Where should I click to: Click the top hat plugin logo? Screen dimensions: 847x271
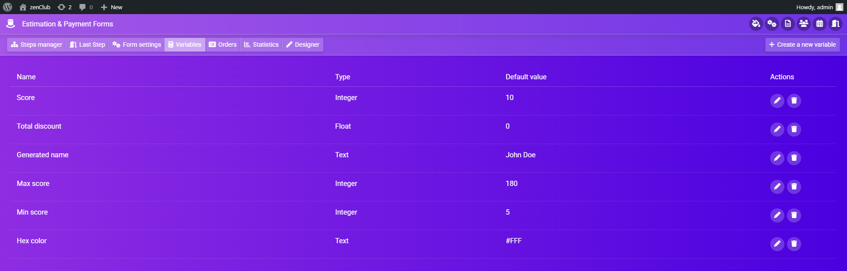coord(11,24)
